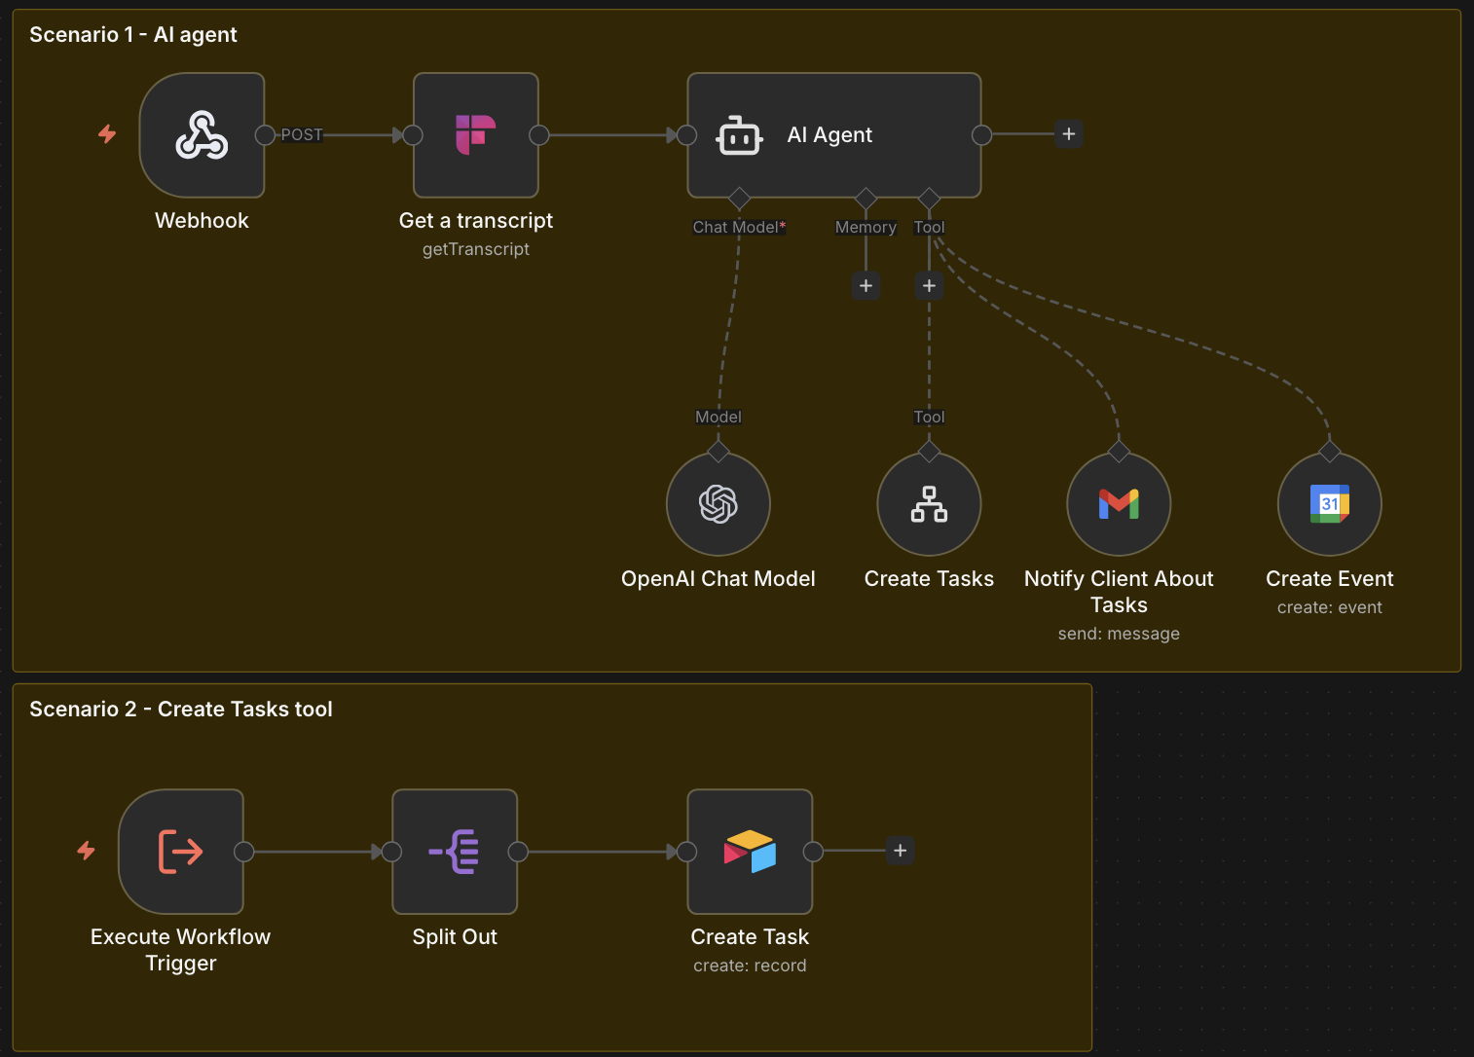Click the 'Notify Client About Tasks' label

click(1119, 592)
